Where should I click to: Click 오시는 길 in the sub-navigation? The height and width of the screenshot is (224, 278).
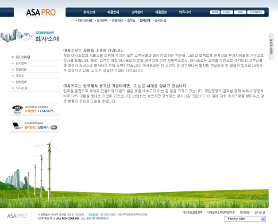(160, 21)
